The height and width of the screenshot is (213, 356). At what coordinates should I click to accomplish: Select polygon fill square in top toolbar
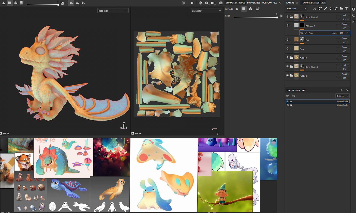tap(10, 3)
